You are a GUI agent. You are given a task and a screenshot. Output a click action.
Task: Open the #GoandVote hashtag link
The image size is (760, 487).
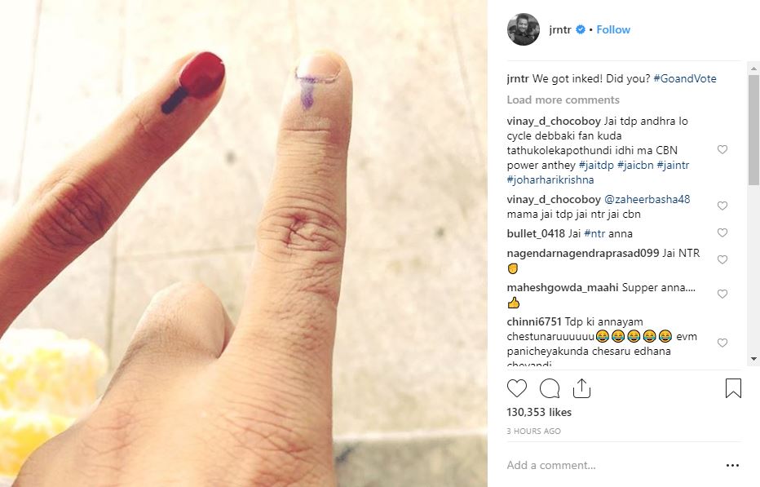pos(685,78)
